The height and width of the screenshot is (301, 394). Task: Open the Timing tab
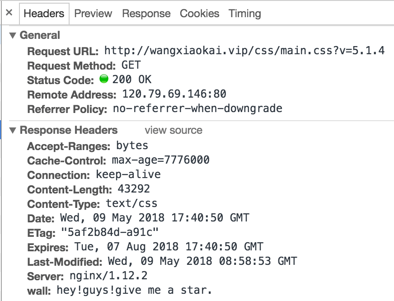pyautogui.click(x=245, y=14)
